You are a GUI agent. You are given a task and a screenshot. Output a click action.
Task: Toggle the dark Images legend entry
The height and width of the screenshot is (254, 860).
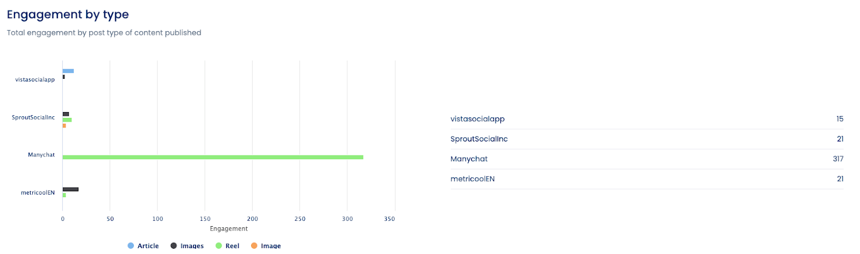[191, 246]
